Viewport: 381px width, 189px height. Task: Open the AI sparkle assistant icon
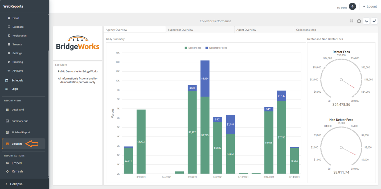[374, 21]
